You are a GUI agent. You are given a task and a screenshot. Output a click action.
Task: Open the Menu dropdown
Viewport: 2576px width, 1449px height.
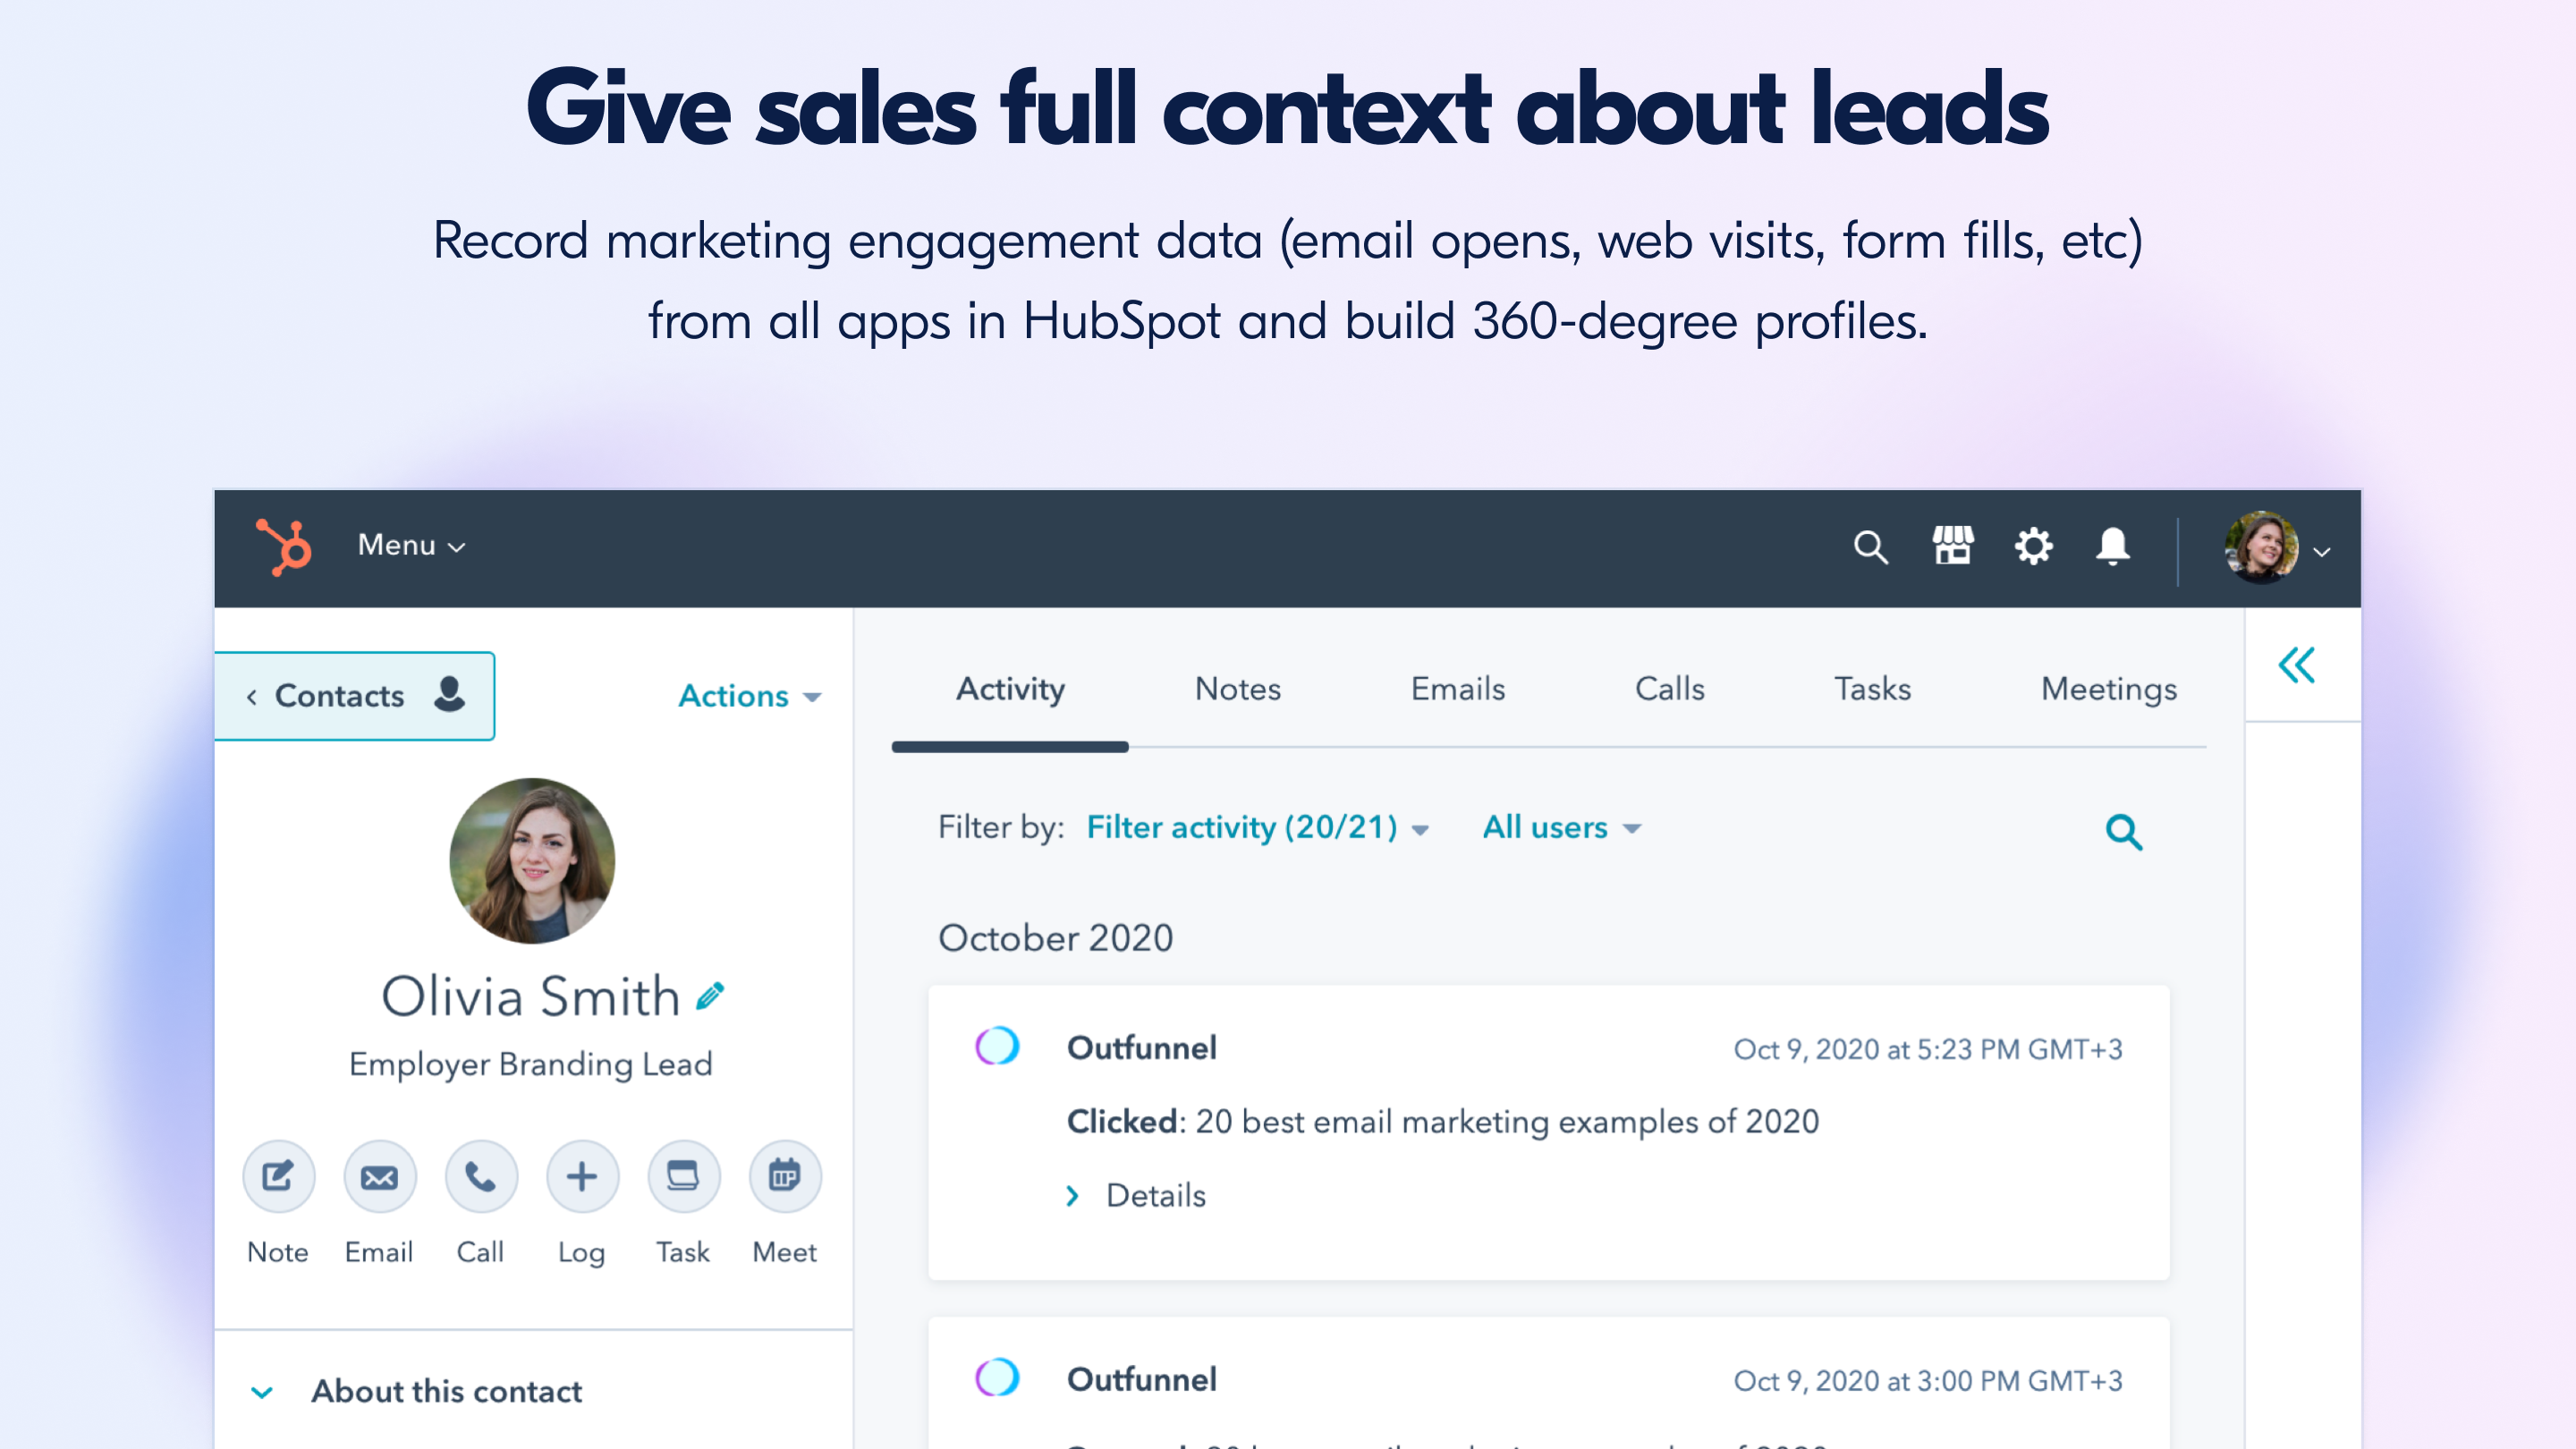click(x=411, y=545)
